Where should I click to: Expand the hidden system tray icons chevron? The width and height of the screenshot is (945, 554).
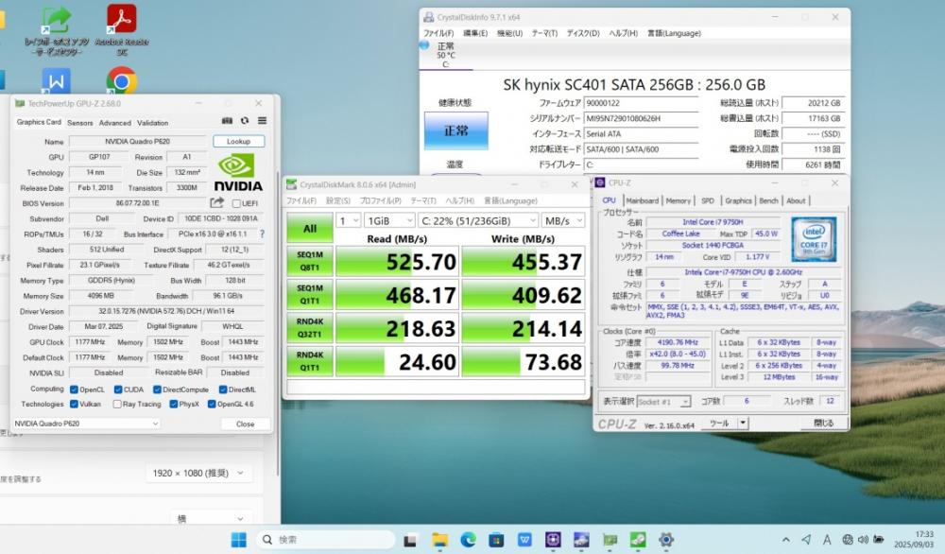click(x=786, y=540)
